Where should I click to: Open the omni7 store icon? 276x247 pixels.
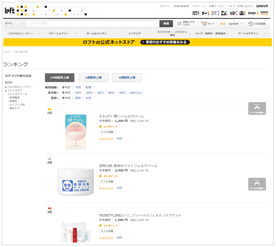pos(196,13)
